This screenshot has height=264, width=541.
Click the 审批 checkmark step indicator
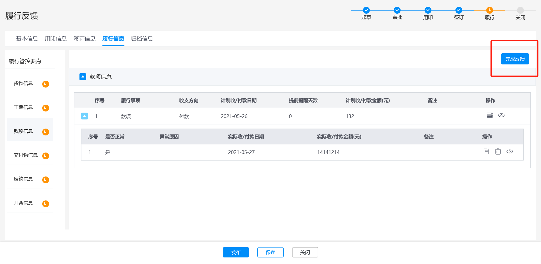(x=397, y=11)
